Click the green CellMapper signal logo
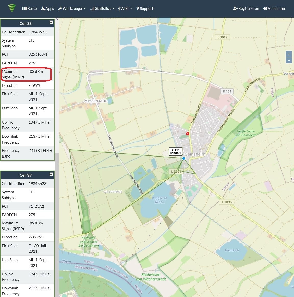The height and width of the screenshot is (297, 294). tap(12, 8)
